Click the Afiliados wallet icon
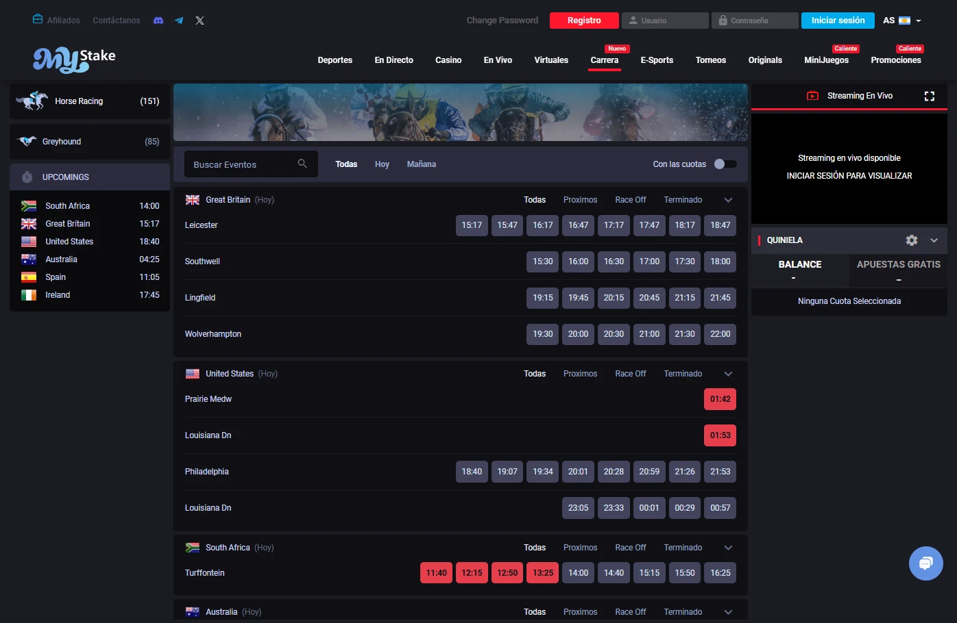Viewport: 957px width, 623px height. coord(38,19)
